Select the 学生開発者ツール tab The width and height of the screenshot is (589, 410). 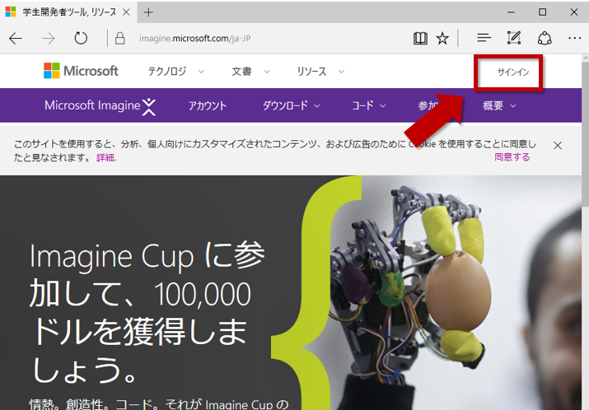(68, 12)
